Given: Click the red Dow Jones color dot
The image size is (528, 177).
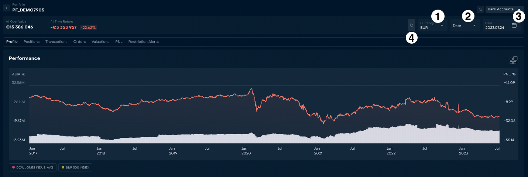Looking at the screenshot, I should (x=14, y=167).
